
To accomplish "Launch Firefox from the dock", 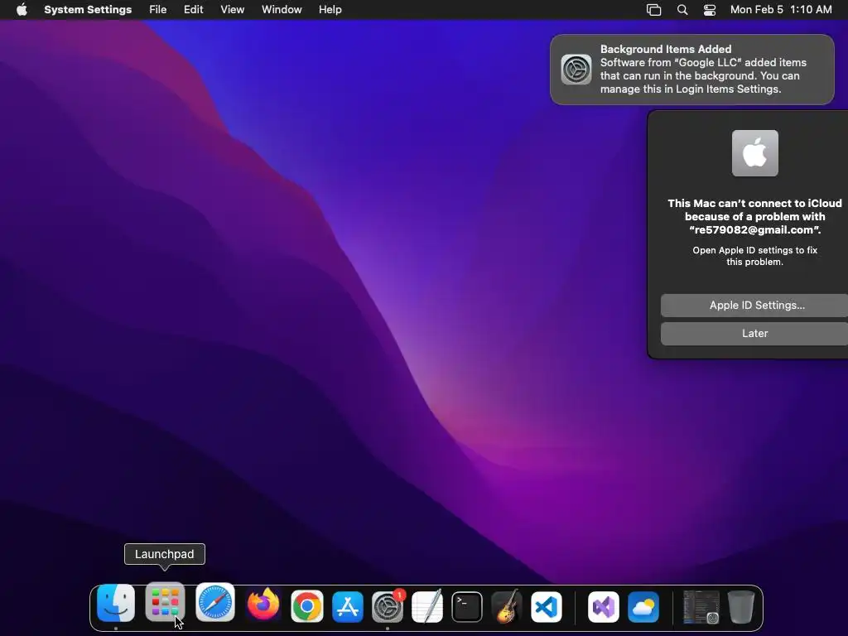I will coord(263,605).
